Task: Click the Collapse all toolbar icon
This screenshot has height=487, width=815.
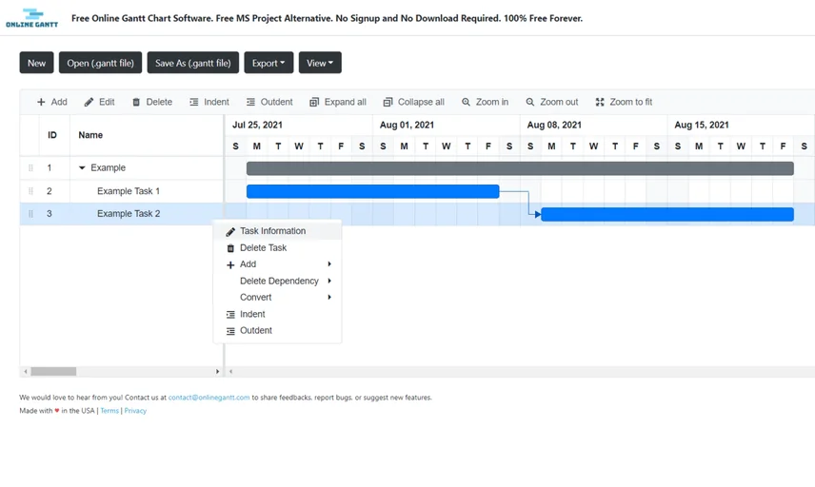Action: click(x=388, y=102)
